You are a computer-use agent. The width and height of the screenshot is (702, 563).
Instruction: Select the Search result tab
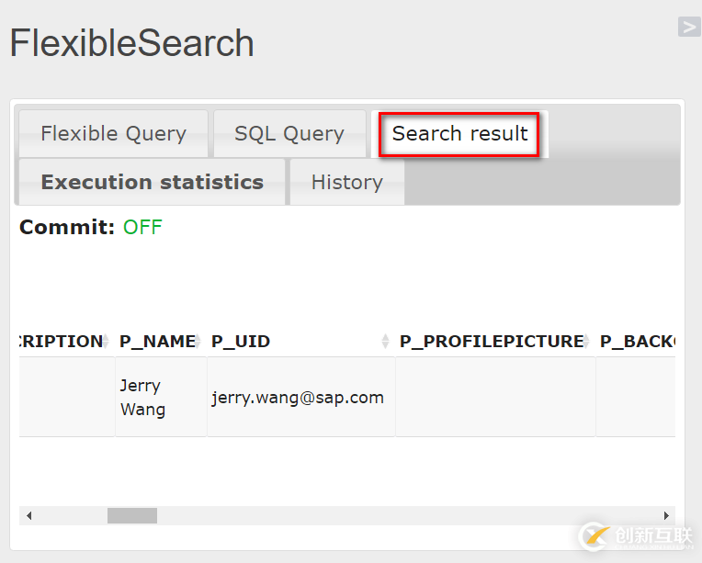pos(459,134)
